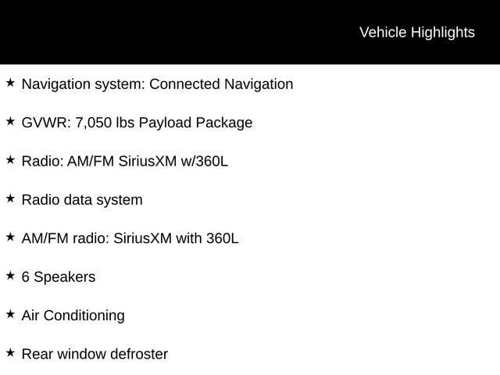The height and width of the screenshot is (375, 500).
Task: Click the Vehicle Highlights heading
Action: [416, 32]
